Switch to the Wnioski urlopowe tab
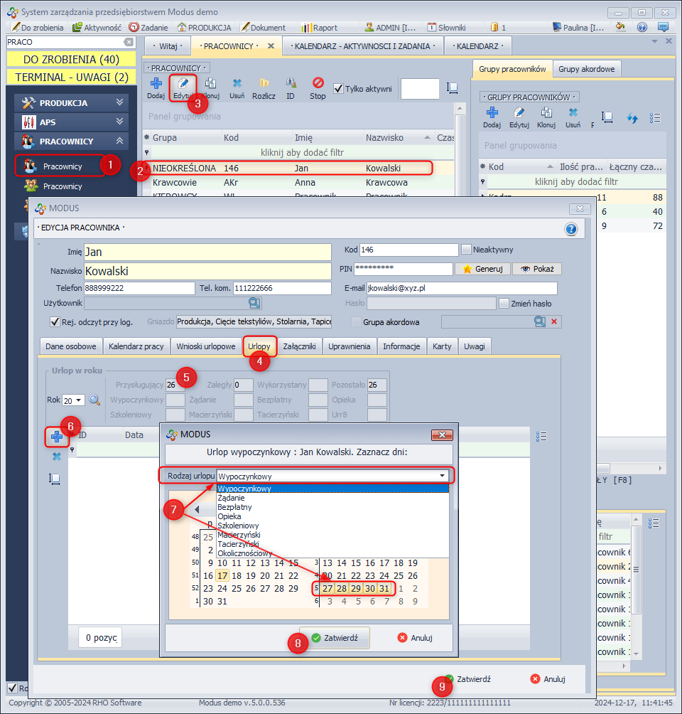 (205, 346)
